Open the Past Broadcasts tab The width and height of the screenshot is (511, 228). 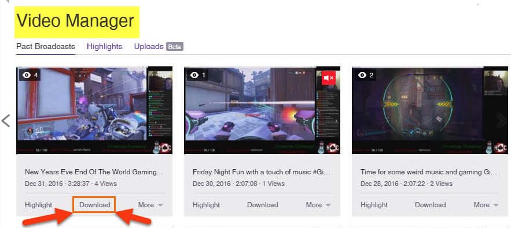[x=46, y=47]
